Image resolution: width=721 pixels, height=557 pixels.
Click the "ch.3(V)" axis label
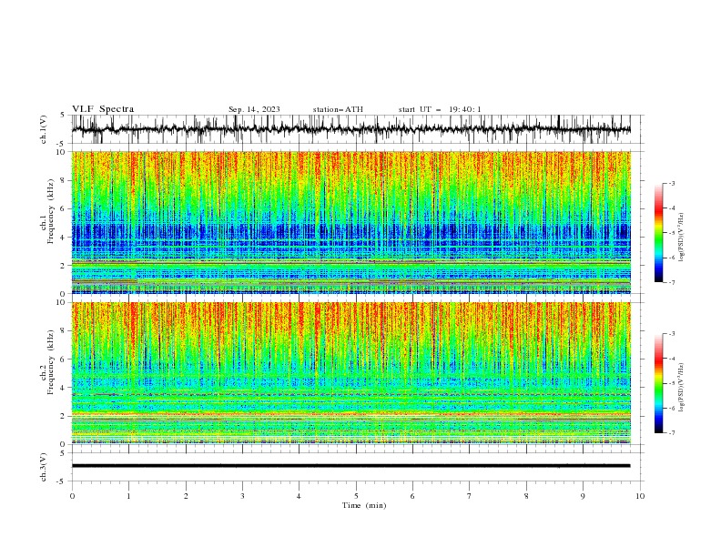click(x=44, y=467)
